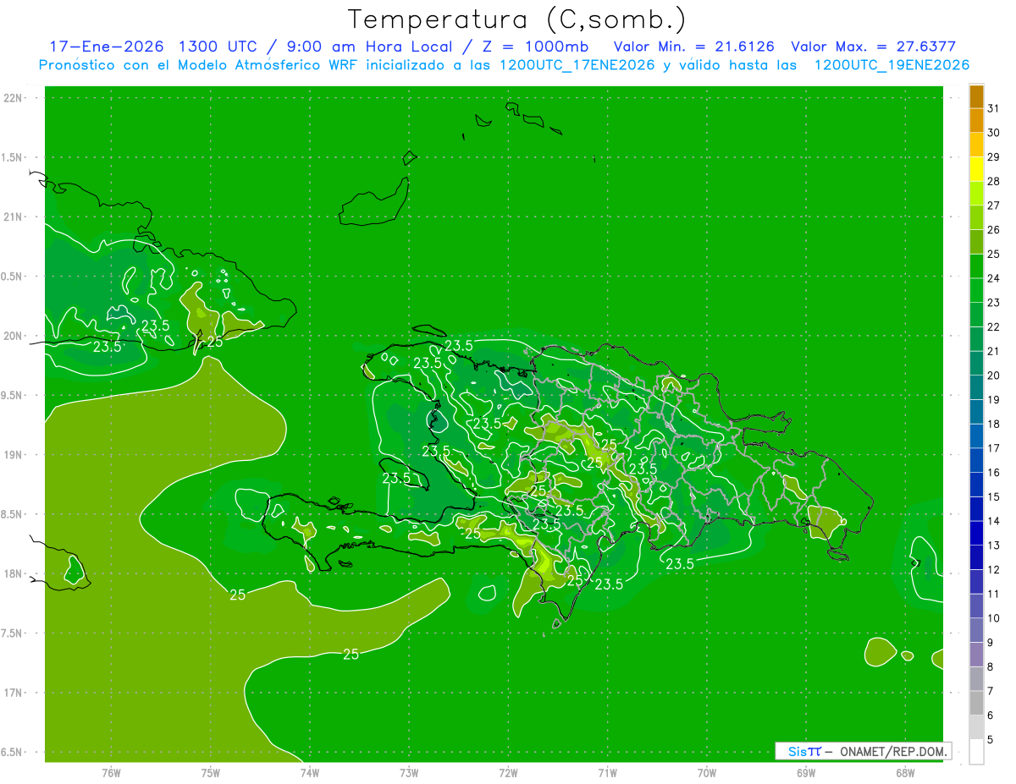Click the '5' colorbar scale value
1016x784 pixels.
tap(991, 740)
